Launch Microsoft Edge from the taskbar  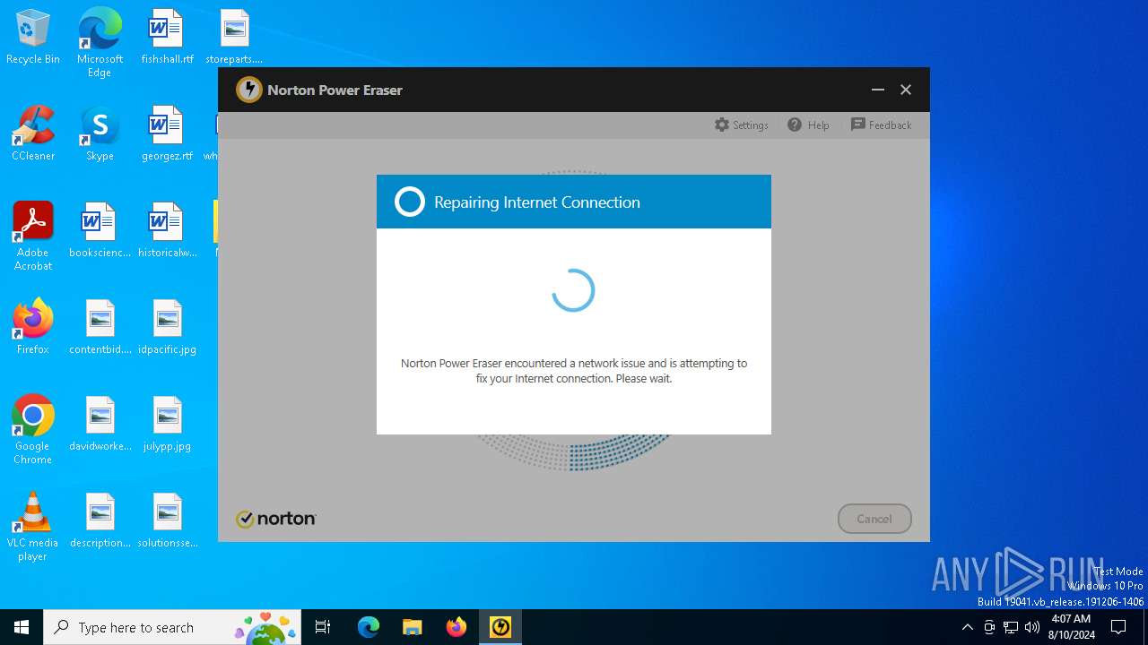(369, 627)
